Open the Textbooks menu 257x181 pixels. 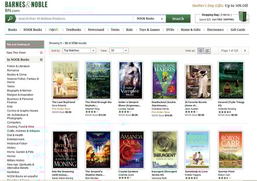(x=73, y=30)
